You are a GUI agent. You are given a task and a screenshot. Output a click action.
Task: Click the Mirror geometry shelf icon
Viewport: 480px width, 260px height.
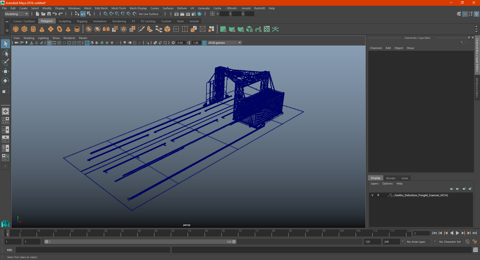(106, 29)
